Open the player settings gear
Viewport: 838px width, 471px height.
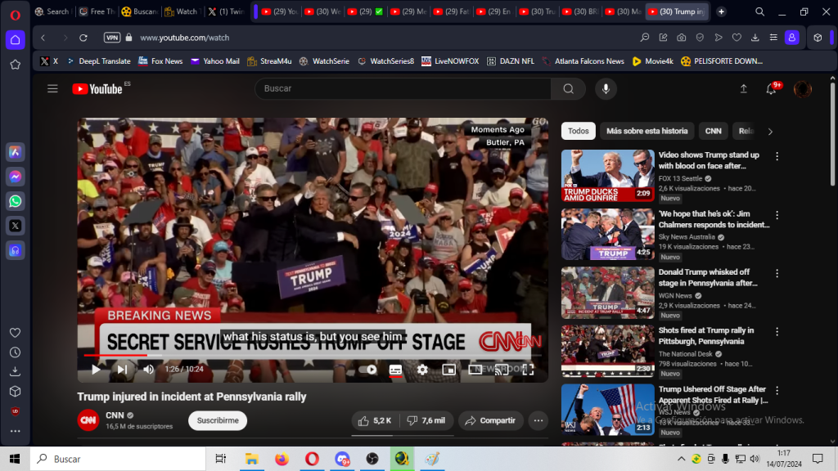(x=422, y=370)
